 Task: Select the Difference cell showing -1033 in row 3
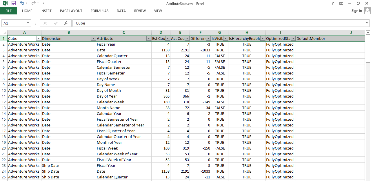[x=200, y=50]
